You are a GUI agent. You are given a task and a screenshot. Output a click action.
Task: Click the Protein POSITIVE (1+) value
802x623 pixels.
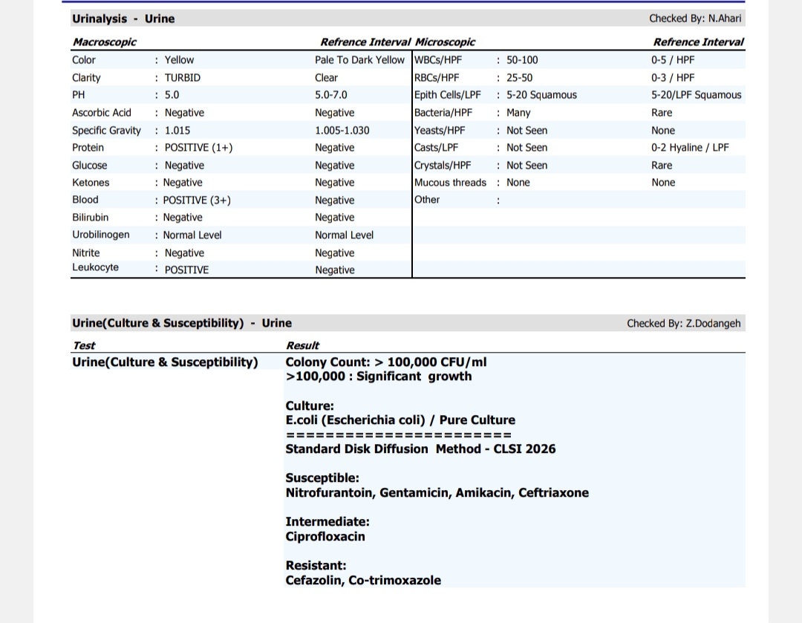pos(198,148)
